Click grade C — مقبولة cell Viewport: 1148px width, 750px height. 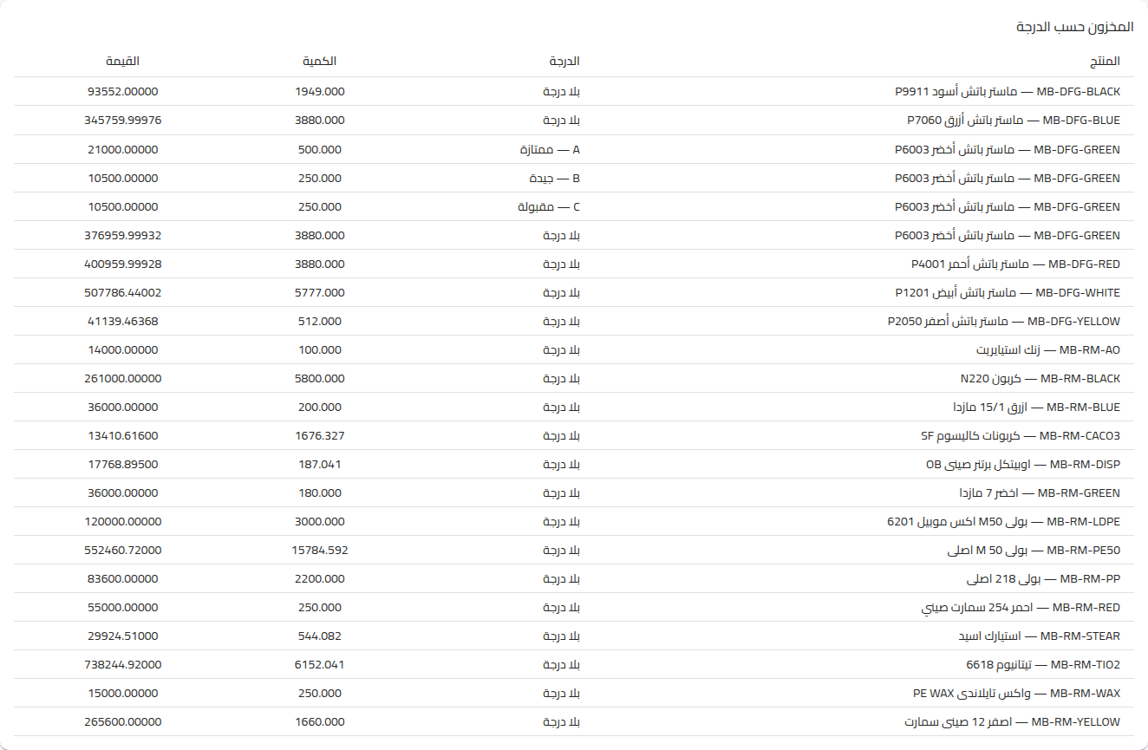[x=548, y=206]
